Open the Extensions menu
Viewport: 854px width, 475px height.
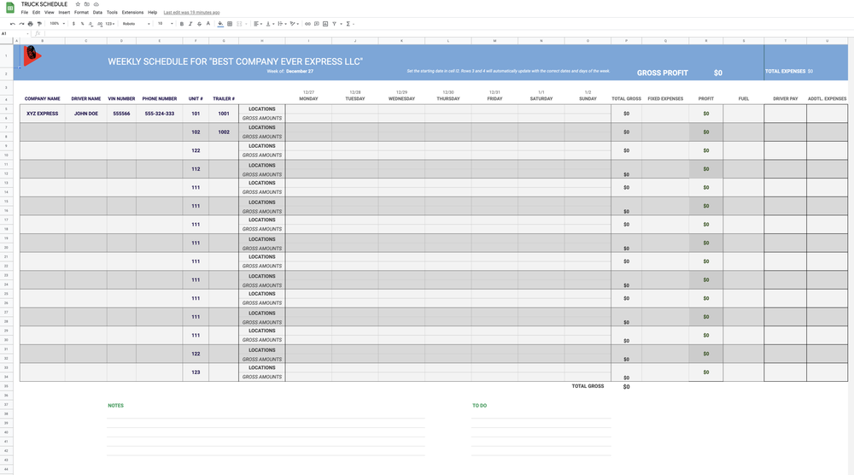tap(132, 13)
